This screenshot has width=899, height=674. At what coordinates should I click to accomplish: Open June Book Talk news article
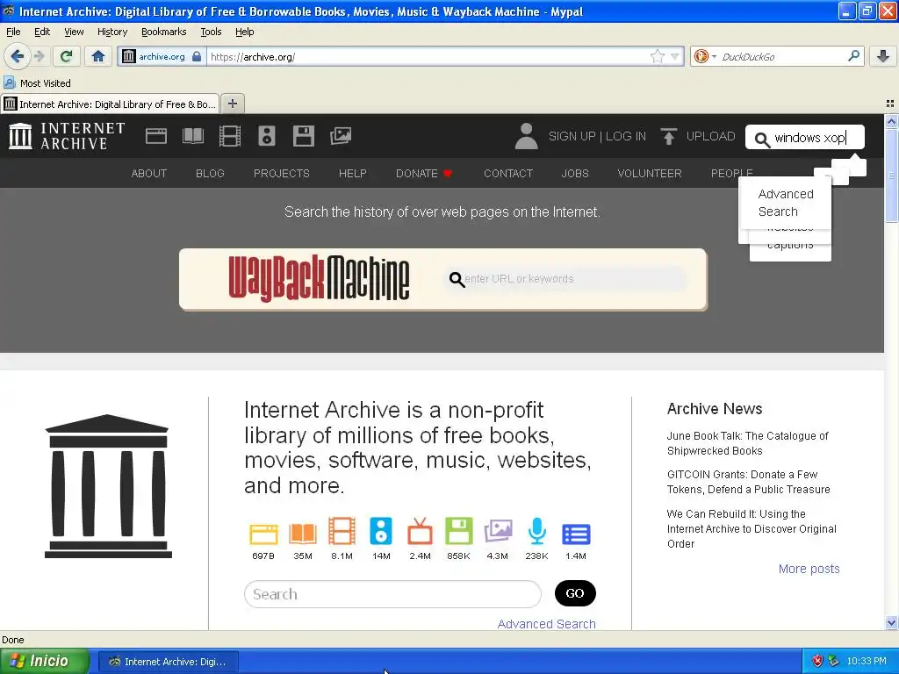tap(748, 443)
